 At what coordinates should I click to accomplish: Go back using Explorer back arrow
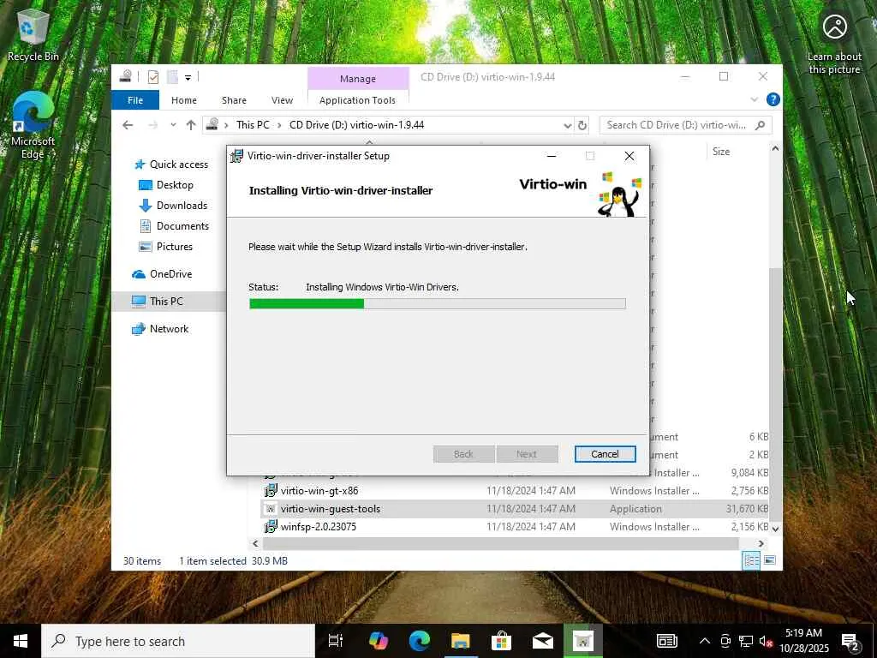tap(128, 125)
